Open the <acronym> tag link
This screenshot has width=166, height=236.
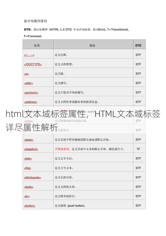click(x=31, y=93)
